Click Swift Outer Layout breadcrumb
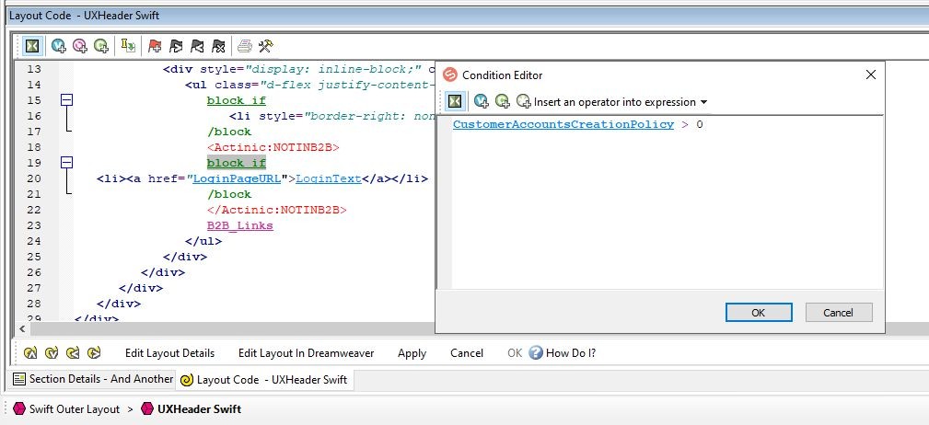Screen dimensions: 929x425 click(74, 409)
